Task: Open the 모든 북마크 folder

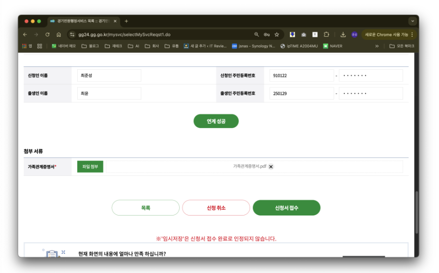Action: [x=402, y=46]
